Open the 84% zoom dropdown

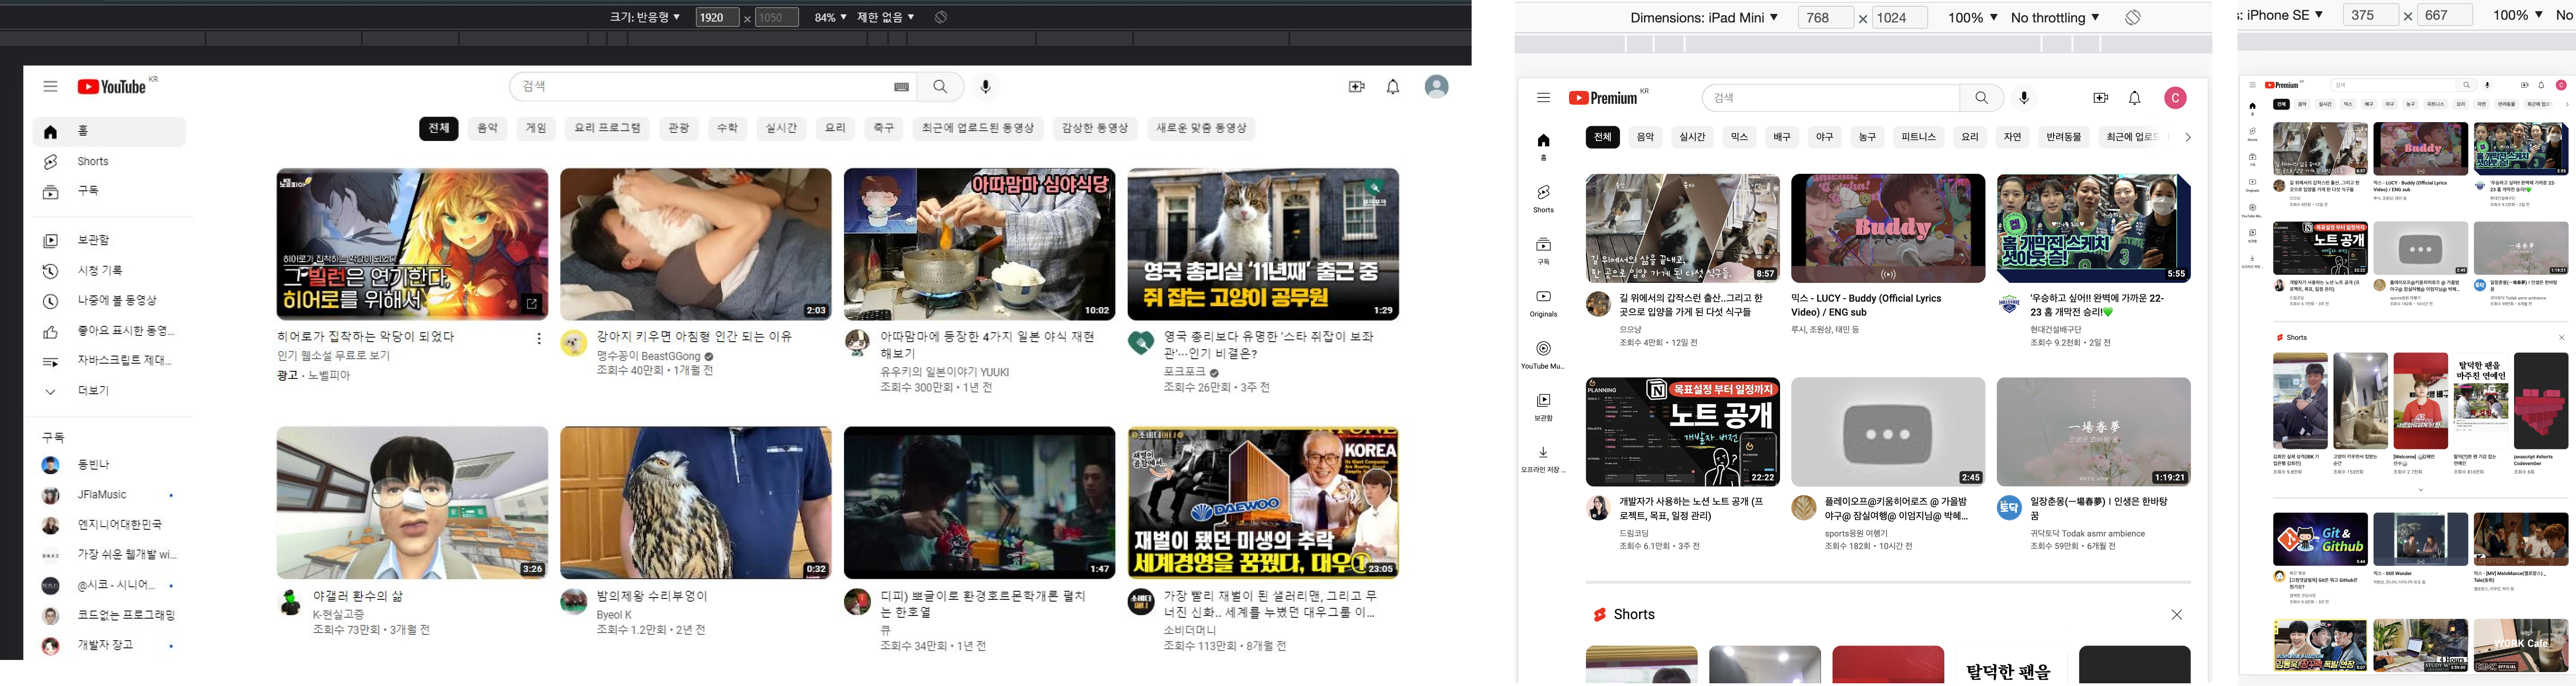tap(830, 17)
